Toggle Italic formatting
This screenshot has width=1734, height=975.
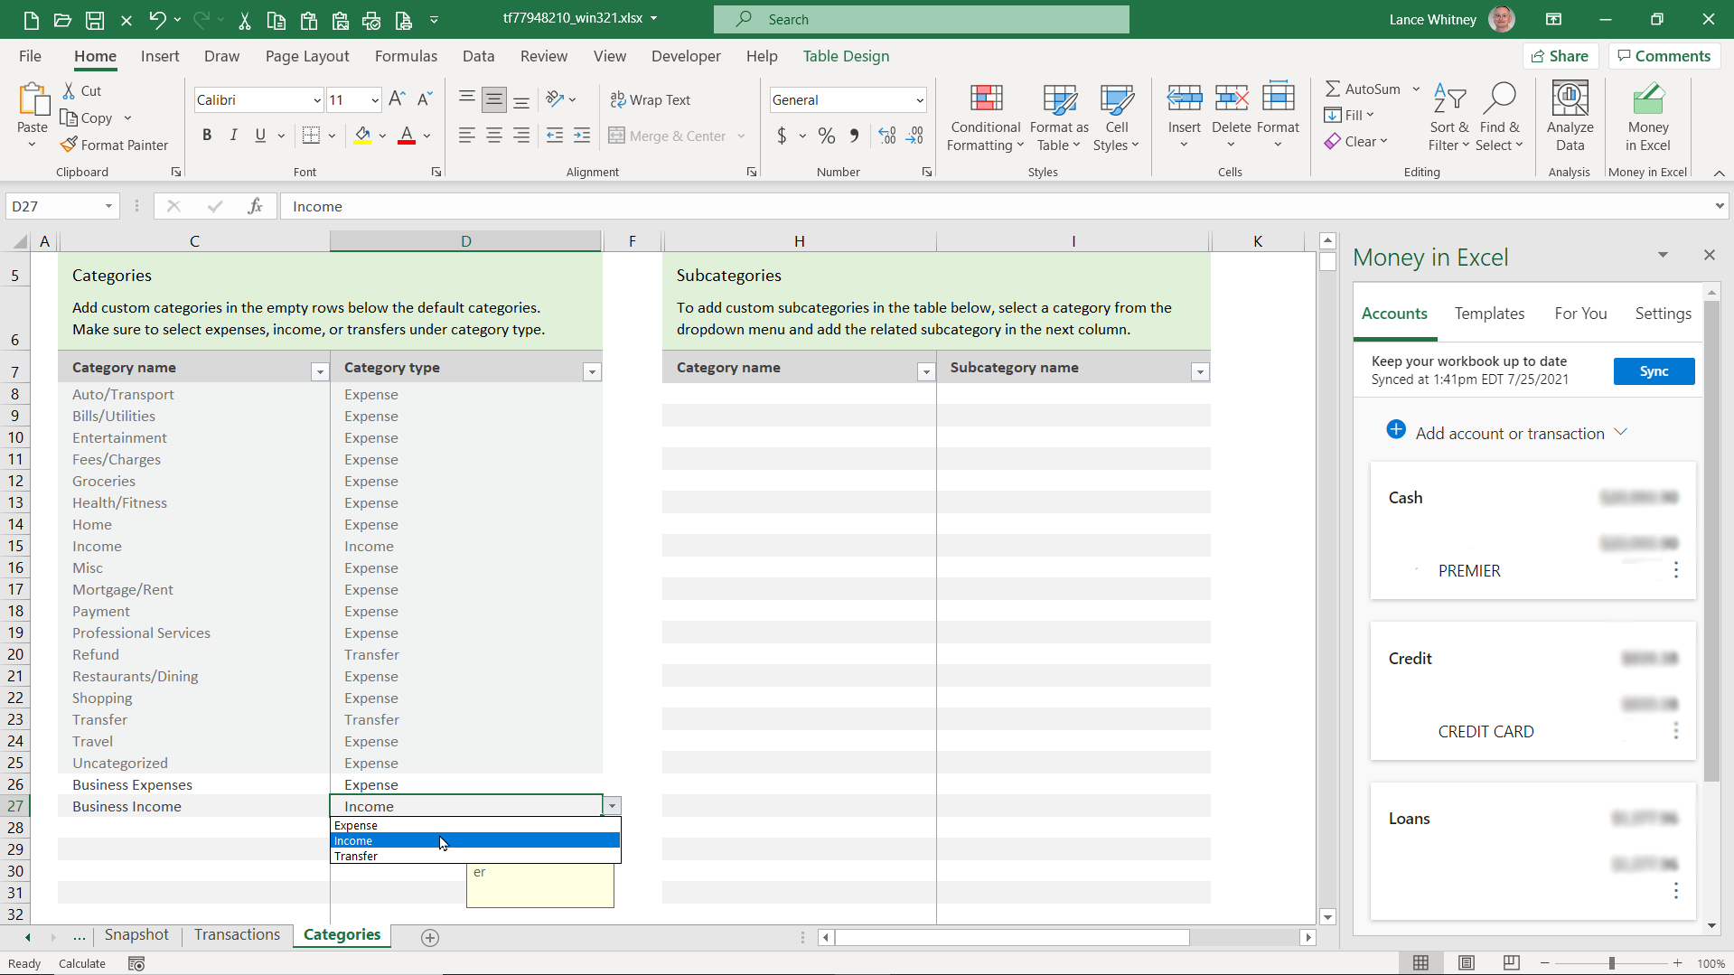tap(234, 136)
